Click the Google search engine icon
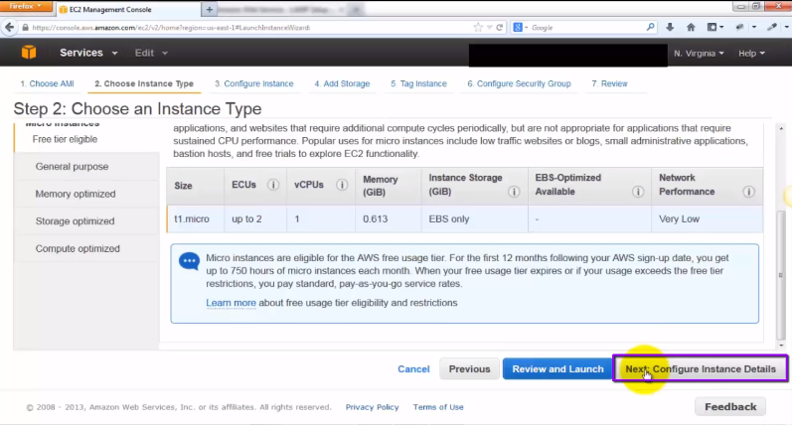This screenshot has width=792, height=425. click(x=518, y=27)
